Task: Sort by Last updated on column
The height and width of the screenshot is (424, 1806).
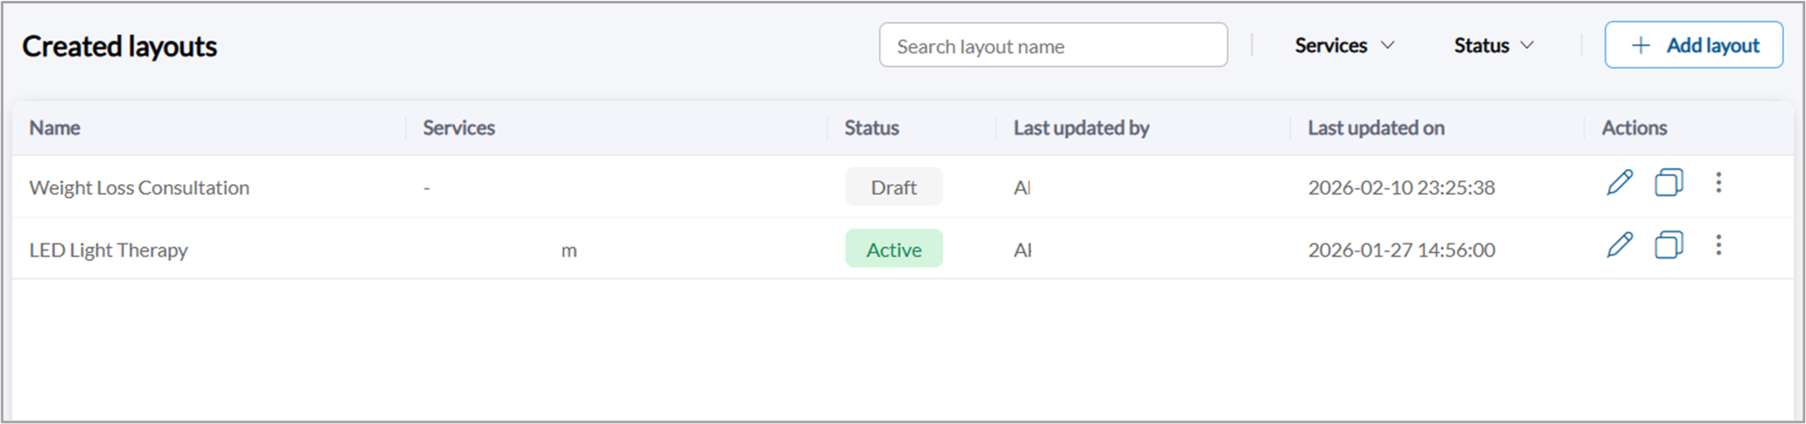Action: [x=1375, y=128]
